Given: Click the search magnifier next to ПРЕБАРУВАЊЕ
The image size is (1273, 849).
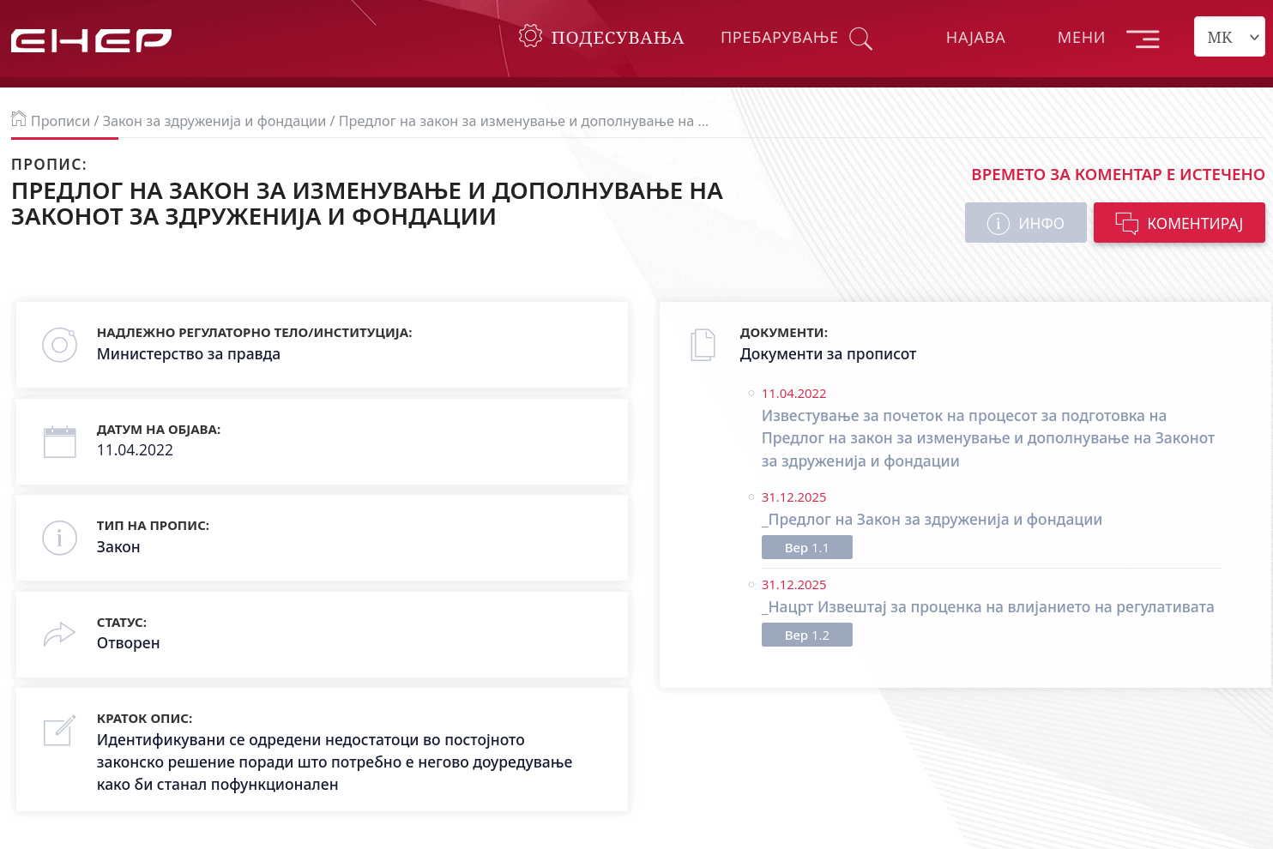Looking at the screenshot, I should (860, 38).
